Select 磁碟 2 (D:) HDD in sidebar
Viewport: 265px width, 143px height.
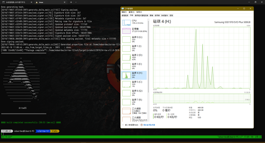tap(134, 57)
